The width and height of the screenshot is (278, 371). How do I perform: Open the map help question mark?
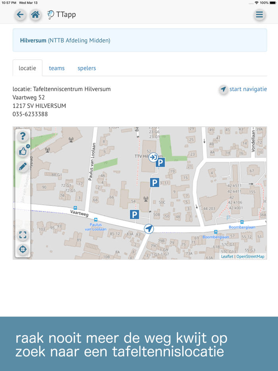(x=23, y=136)
